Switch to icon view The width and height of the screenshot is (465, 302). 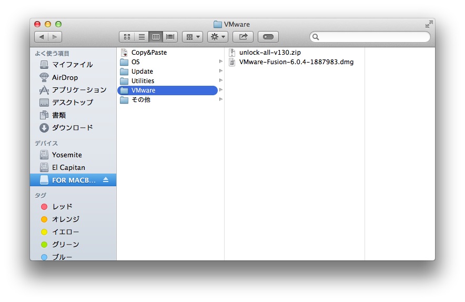pyautogui.click(x=127, y=37)
